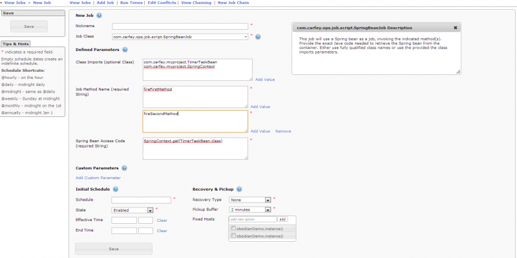Click the Class Imports text area

[x=198, y=70]
